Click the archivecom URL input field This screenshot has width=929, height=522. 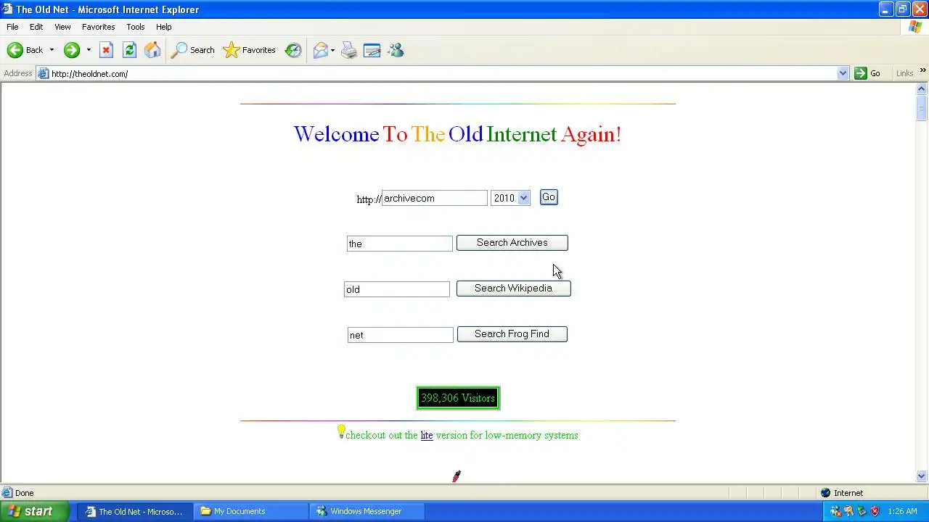coord(435,198)
